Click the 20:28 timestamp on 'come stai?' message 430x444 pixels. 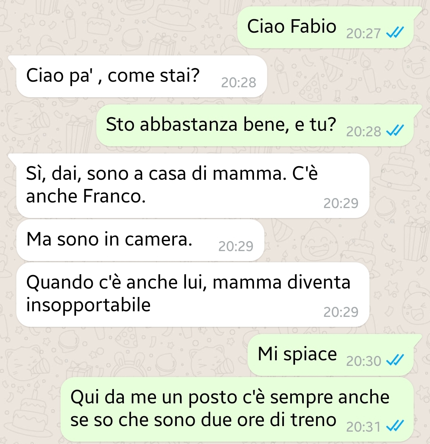point(238,83)
